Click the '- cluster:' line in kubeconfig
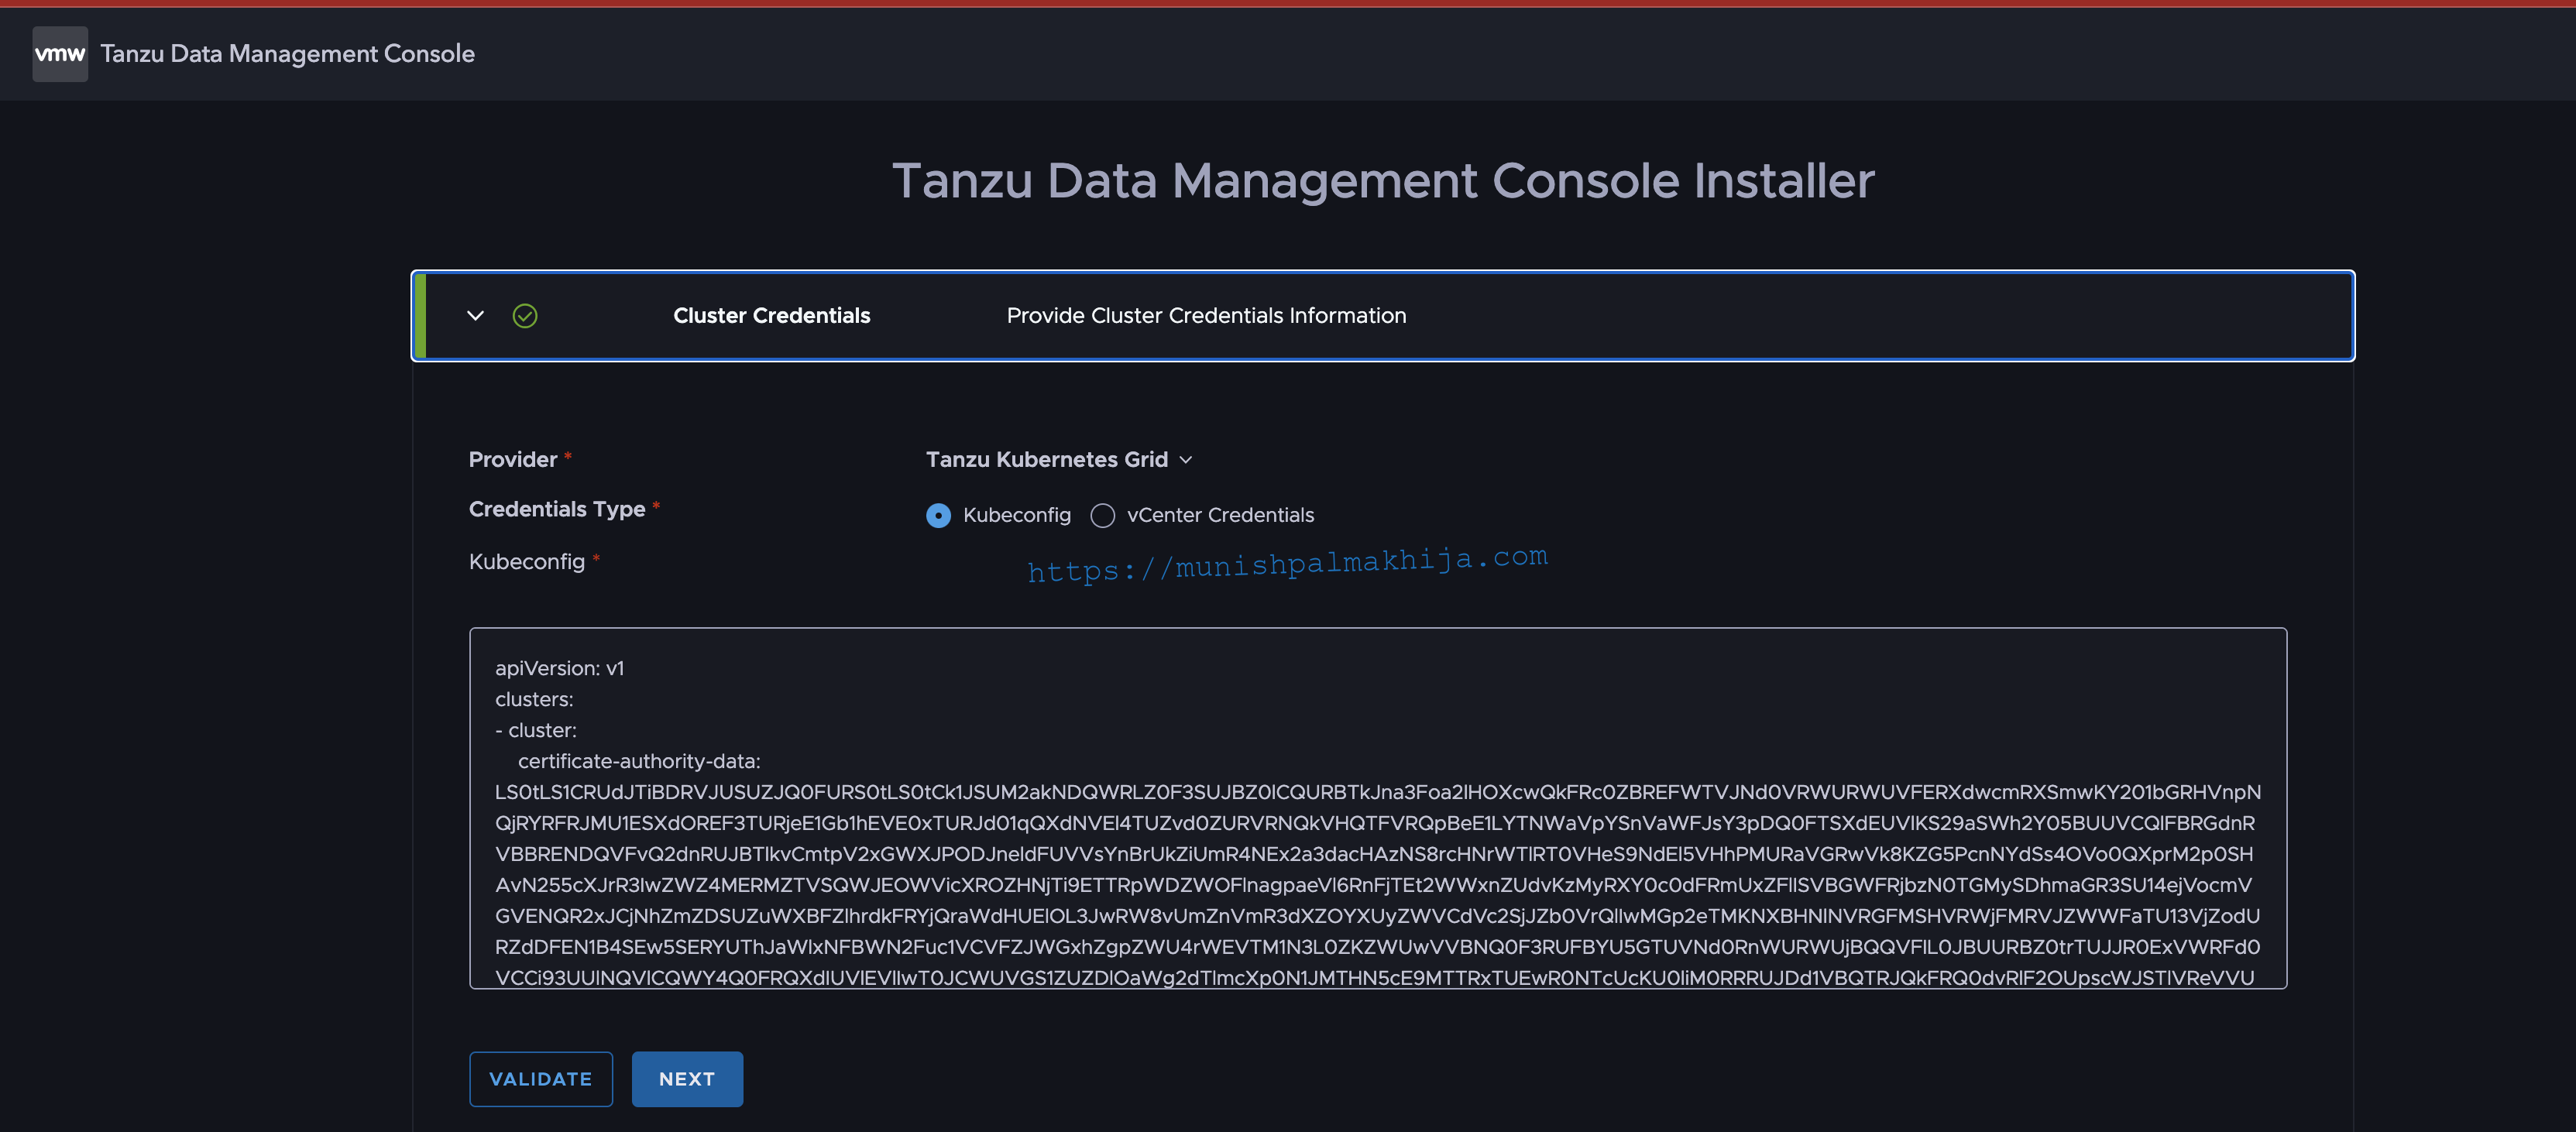 coord(536,730)
